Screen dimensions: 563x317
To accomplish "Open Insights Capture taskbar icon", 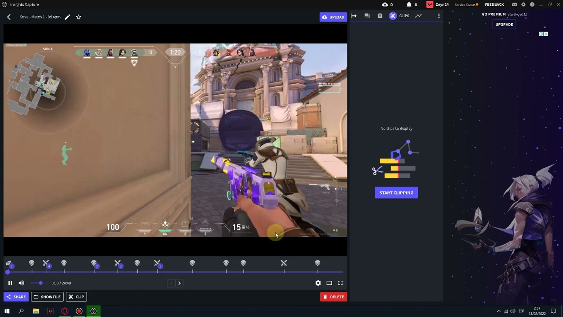I will click(x=93, y=311).
